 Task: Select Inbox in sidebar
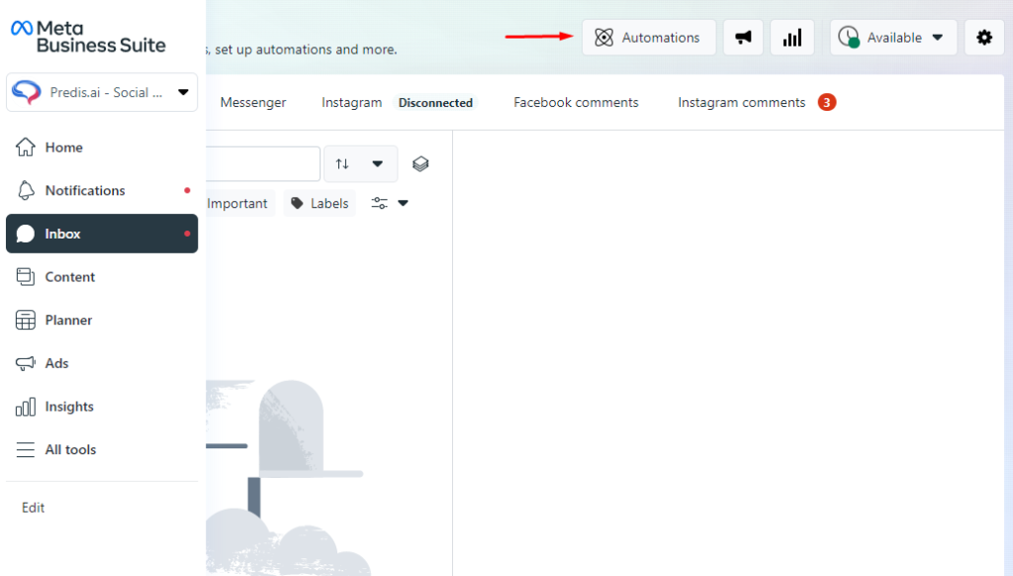tap(102, 234)
